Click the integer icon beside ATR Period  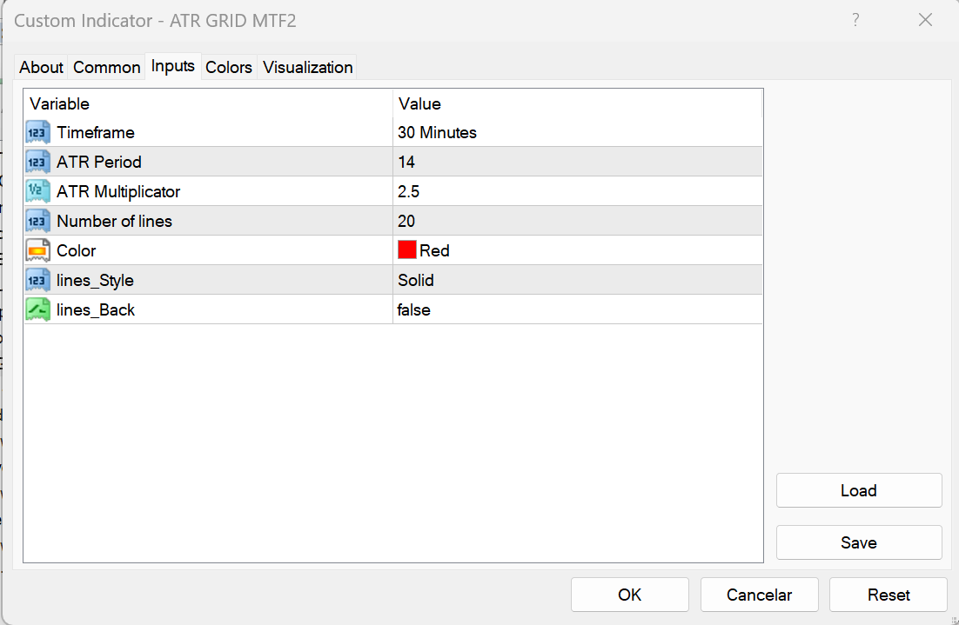38,163
